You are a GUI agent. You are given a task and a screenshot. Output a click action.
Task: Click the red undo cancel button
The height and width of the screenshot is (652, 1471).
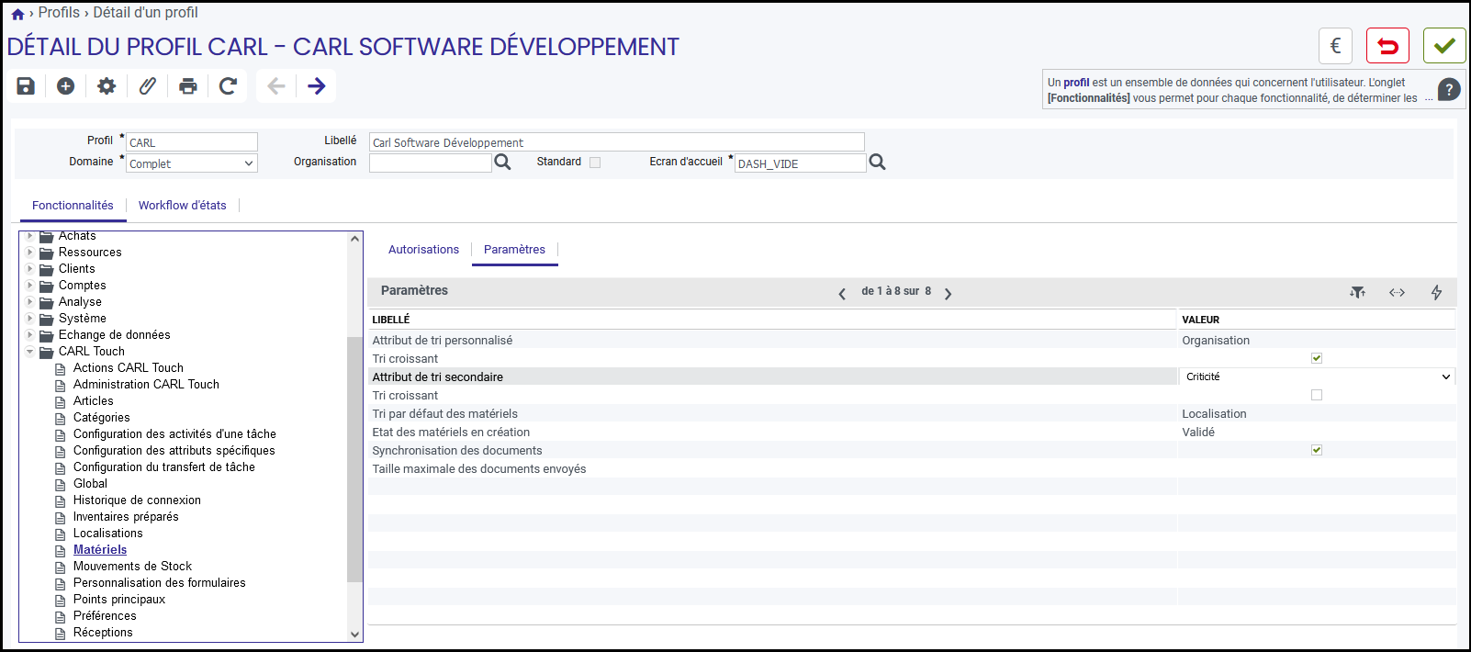click(x=1387, y=46)
